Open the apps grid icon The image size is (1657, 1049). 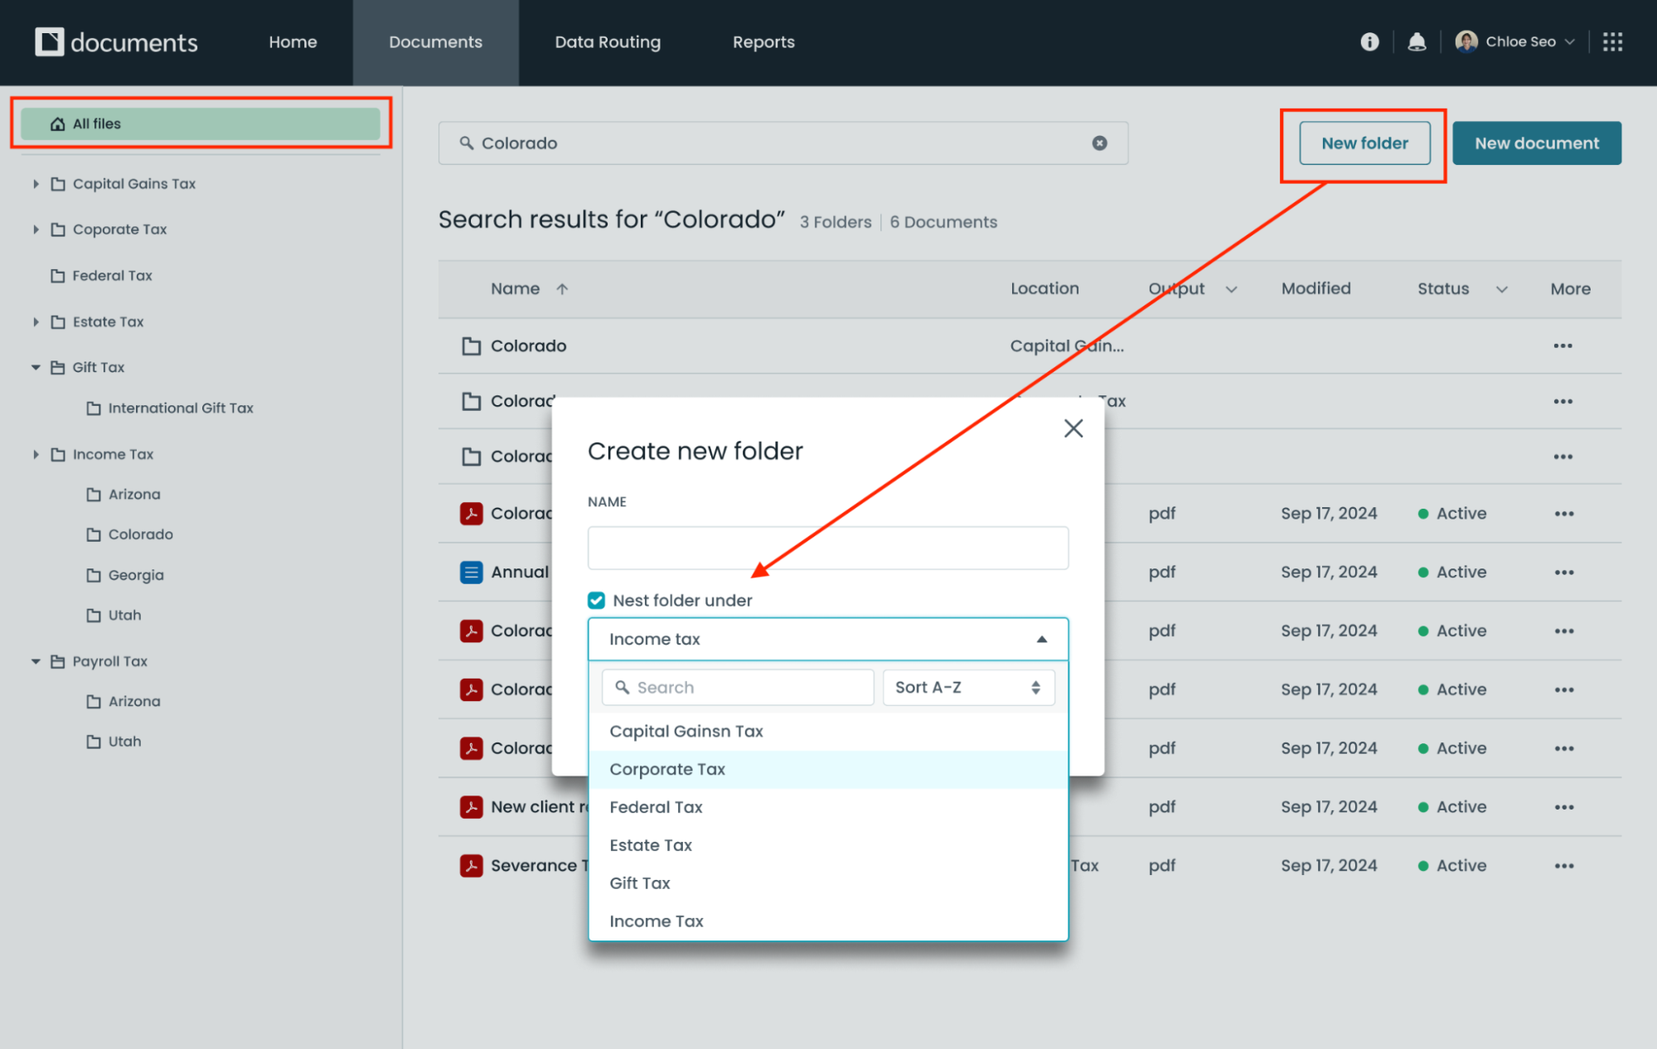pos(1612,42)
